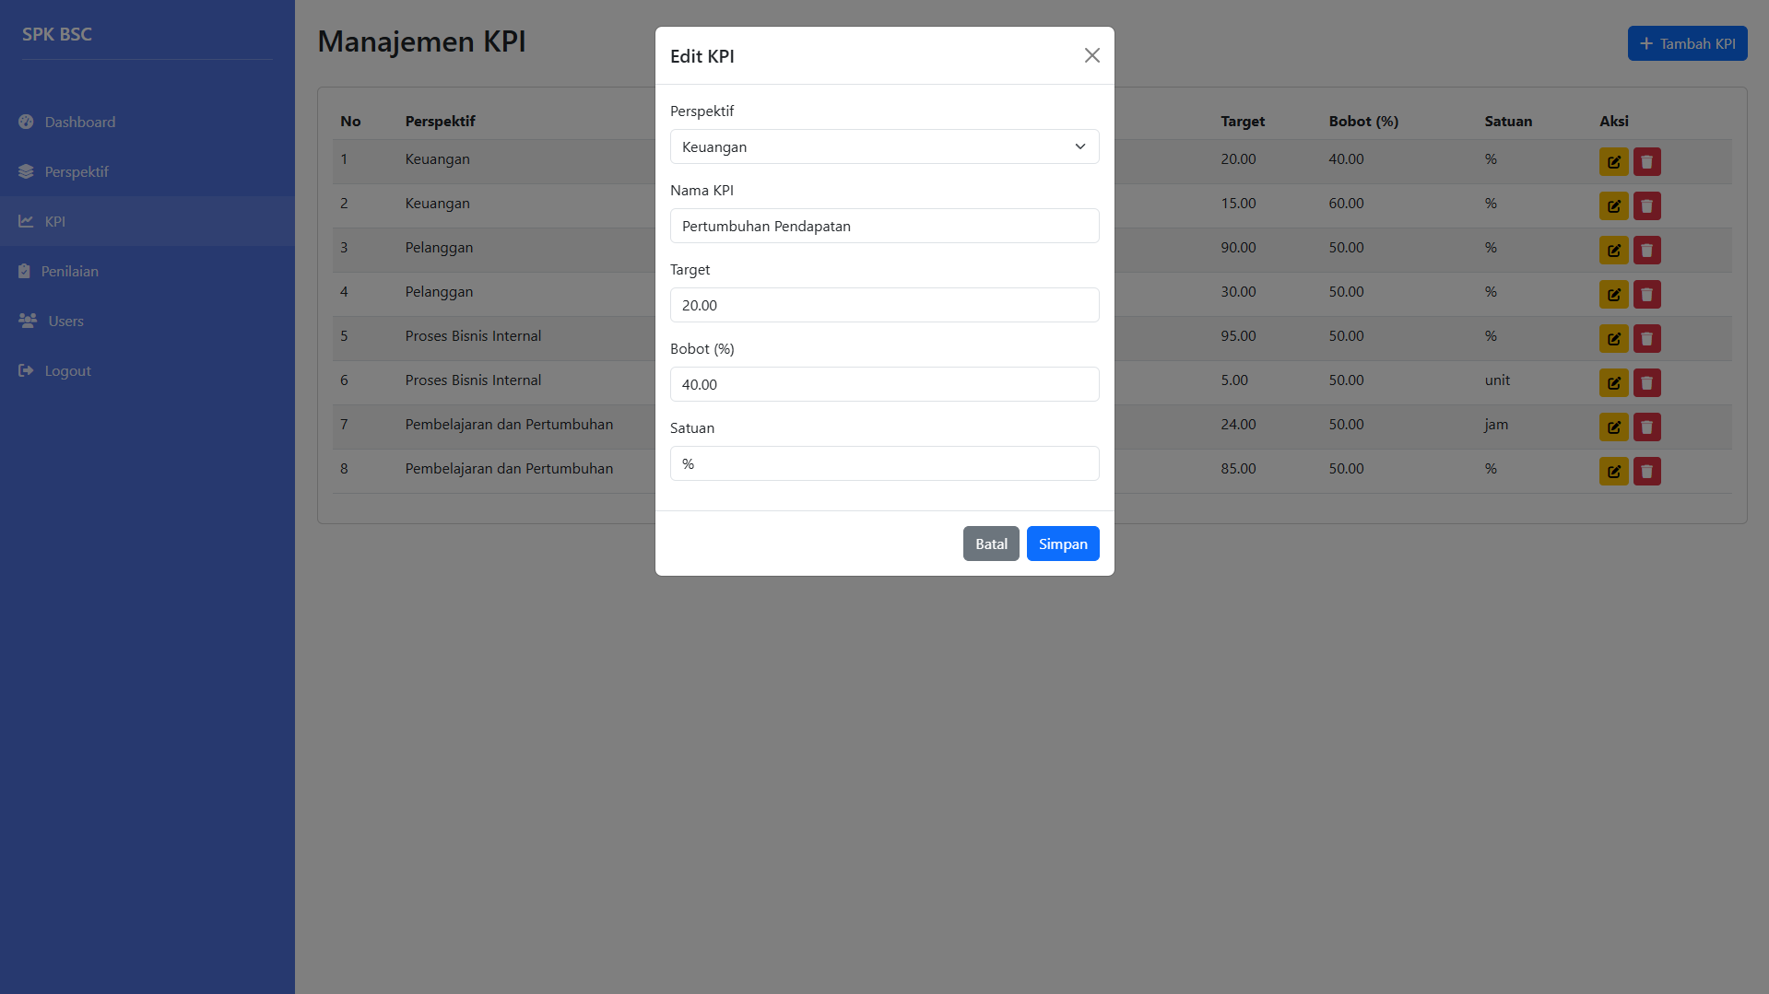Open Users in the sidebar
Viewport: 1769px width, 994px height.
pyautogui.click(x=147, y=321)
